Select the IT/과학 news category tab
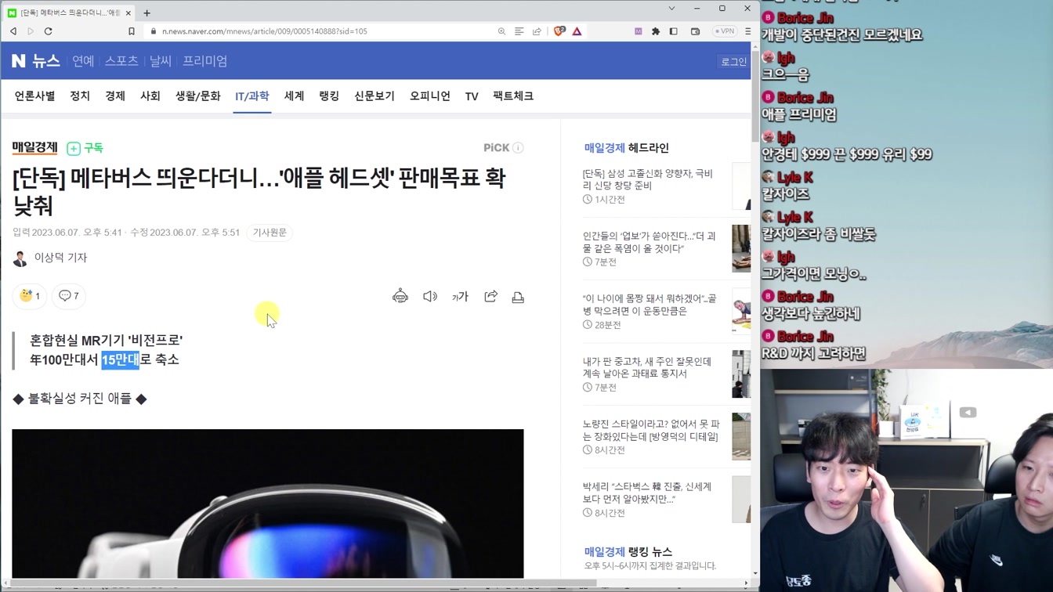 coord(252,96)
